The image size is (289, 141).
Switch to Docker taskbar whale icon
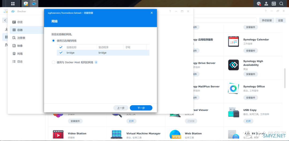[x=34, y=3]
